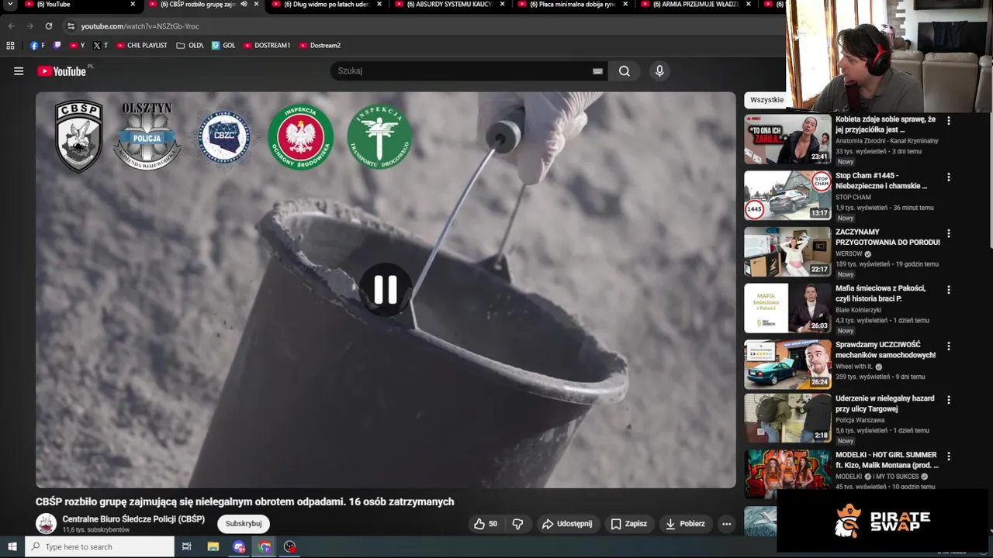Switch to 'Dług widmo po latach' tab
993x558 pixels.
326,5
